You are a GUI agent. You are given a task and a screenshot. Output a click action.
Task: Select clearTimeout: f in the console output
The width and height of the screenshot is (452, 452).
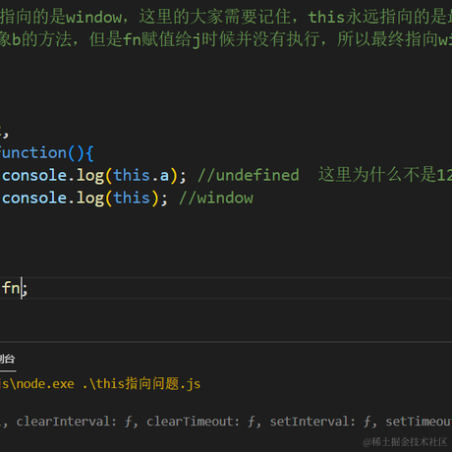201,422
